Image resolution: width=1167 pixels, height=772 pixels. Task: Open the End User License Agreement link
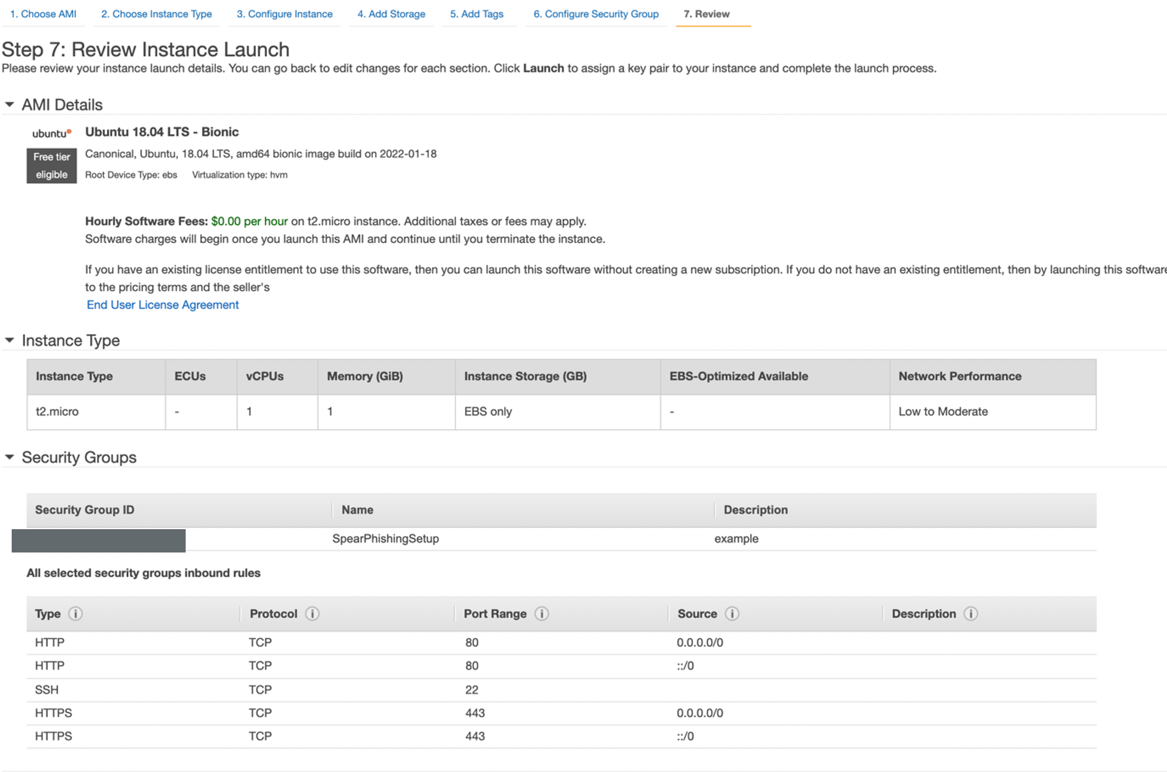162,305
